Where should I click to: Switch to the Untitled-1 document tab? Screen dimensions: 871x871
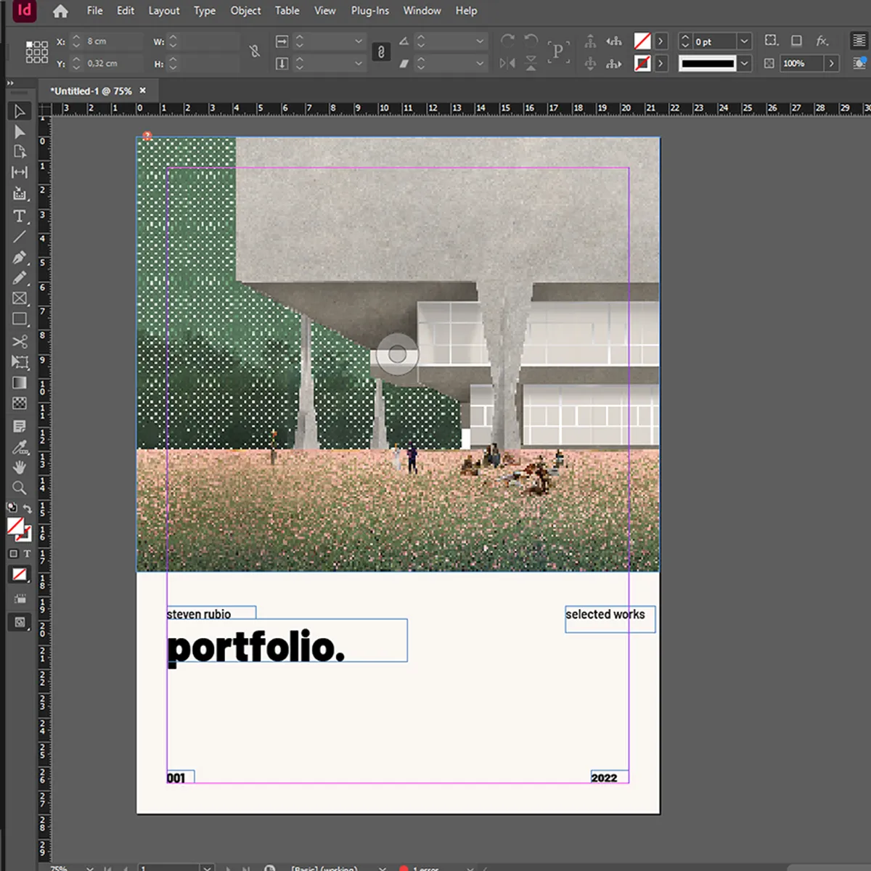tap(91, 91)
